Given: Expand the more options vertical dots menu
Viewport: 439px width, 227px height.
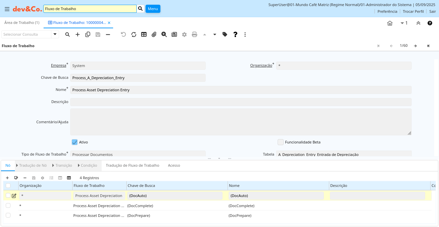Looking at the screenshot, I should click(x=245, y=34).
